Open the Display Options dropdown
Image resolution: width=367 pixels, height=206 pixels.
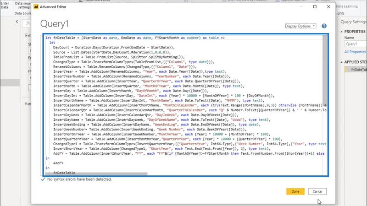pyautogui.click(x=300, y=26)
